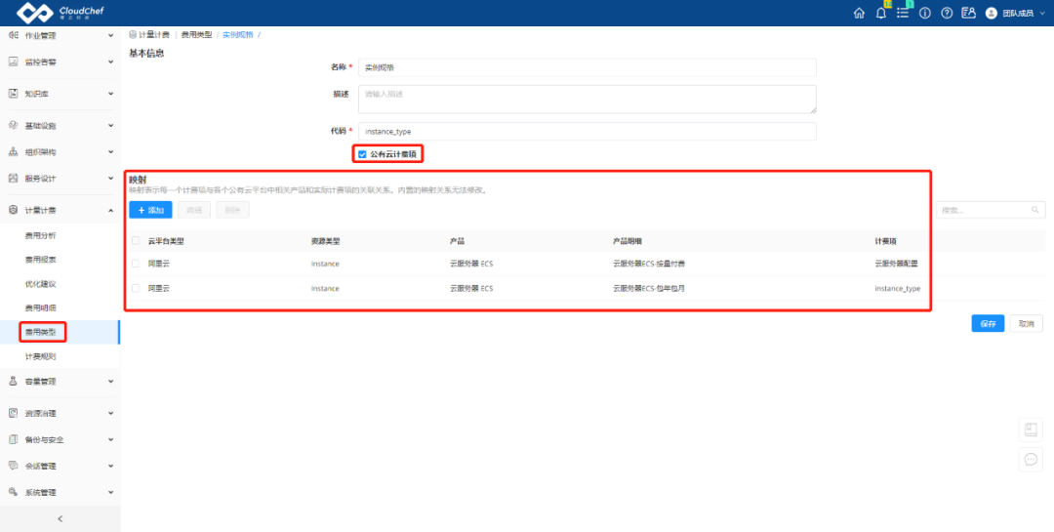Expand the 组织架构 menu chevron
Screen dimensions: 1054x532
coord(111,152)
